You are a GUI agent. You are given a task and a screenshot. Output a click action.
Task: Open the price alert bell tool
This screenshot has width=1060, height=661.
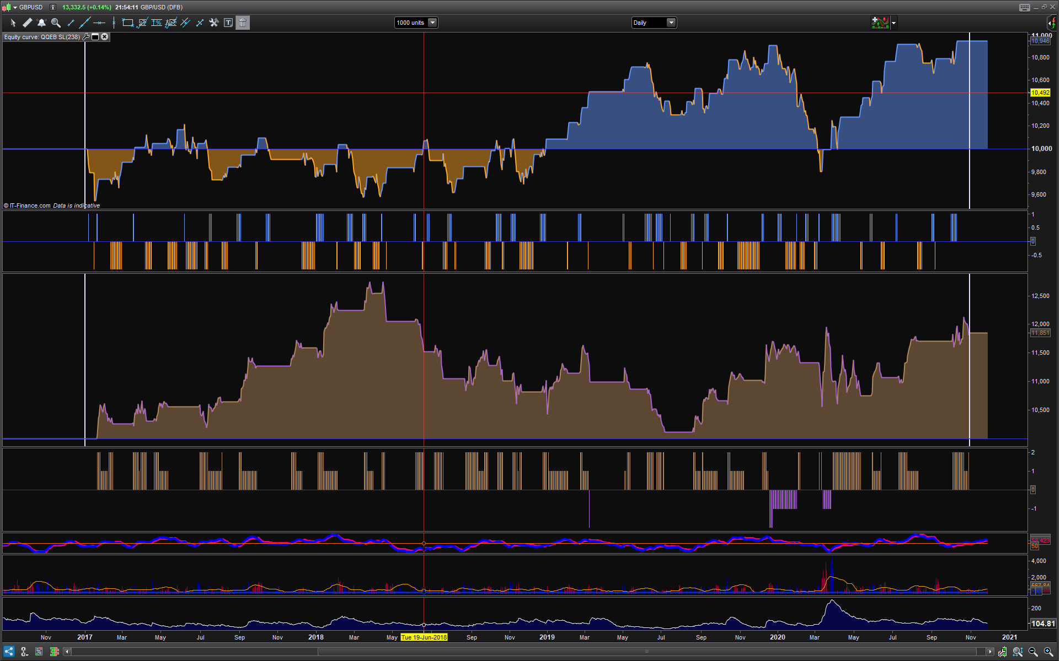tap(41, 23)
